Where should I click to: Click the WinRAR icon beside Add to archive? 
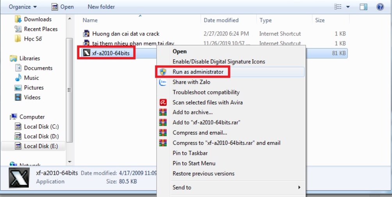coord(163,113)
